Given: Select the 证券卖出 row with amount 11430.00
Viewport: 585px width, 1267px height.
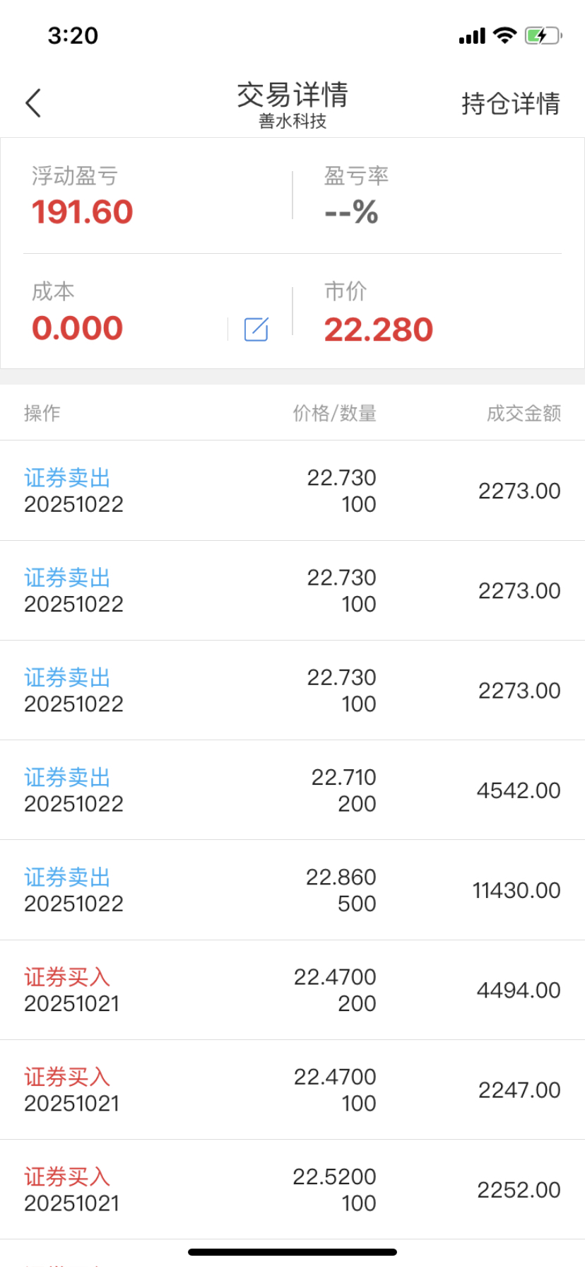Looking at the screenshot, I should pos(292,890).
